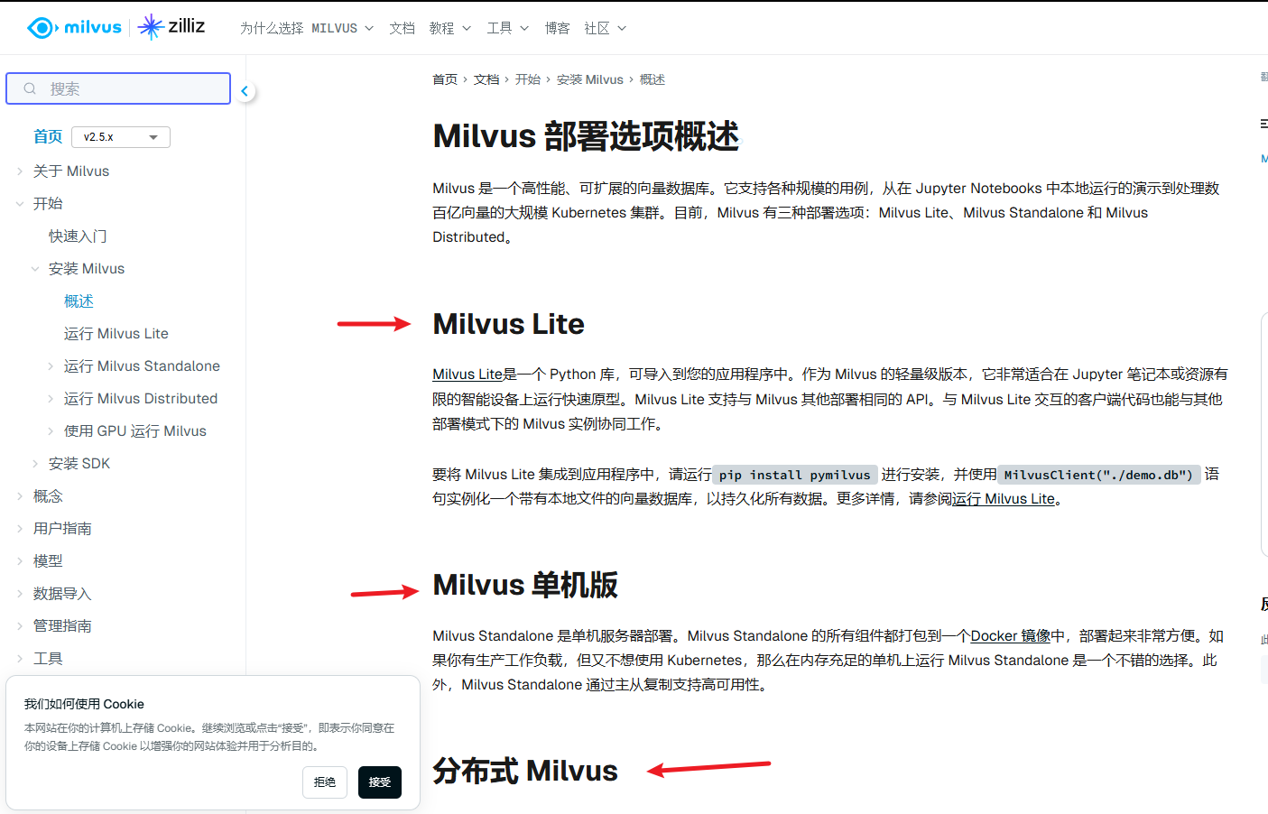1268x814 pixels.
Task: Go to the 博客 page
Action: coord(557,29)
